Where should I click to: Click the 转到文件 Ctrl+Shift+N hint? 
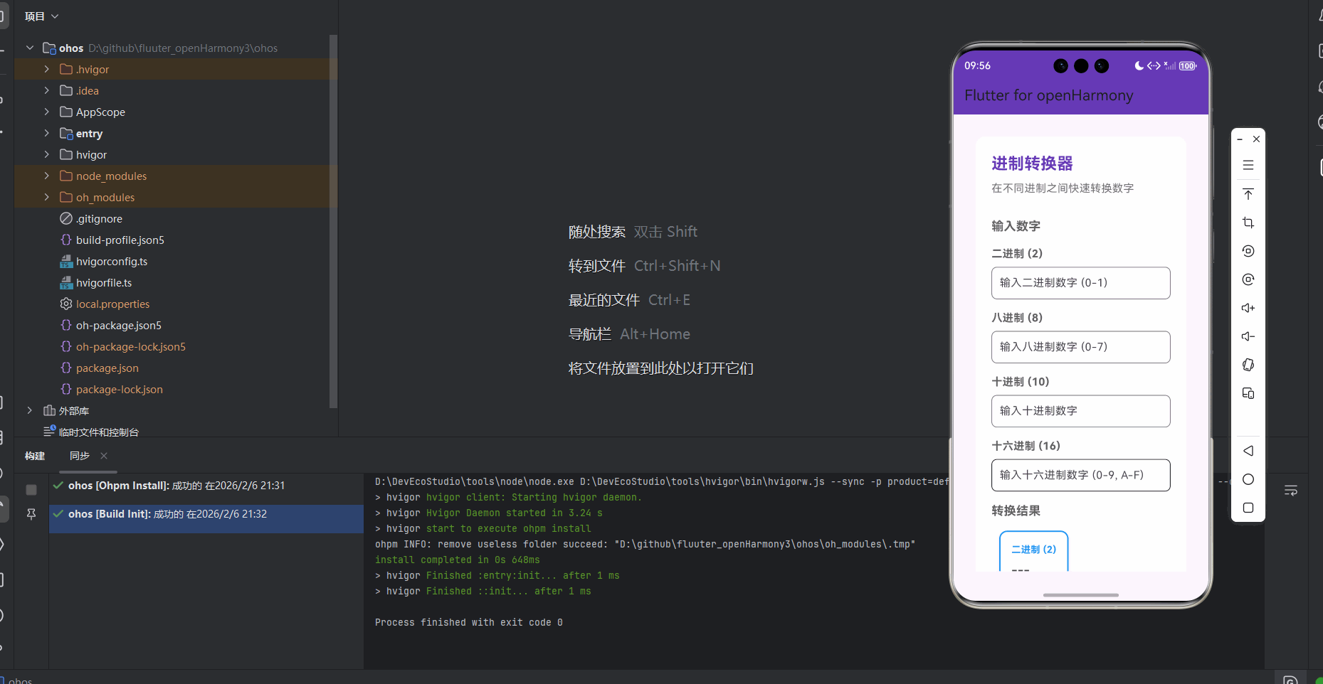pos(644,266)
